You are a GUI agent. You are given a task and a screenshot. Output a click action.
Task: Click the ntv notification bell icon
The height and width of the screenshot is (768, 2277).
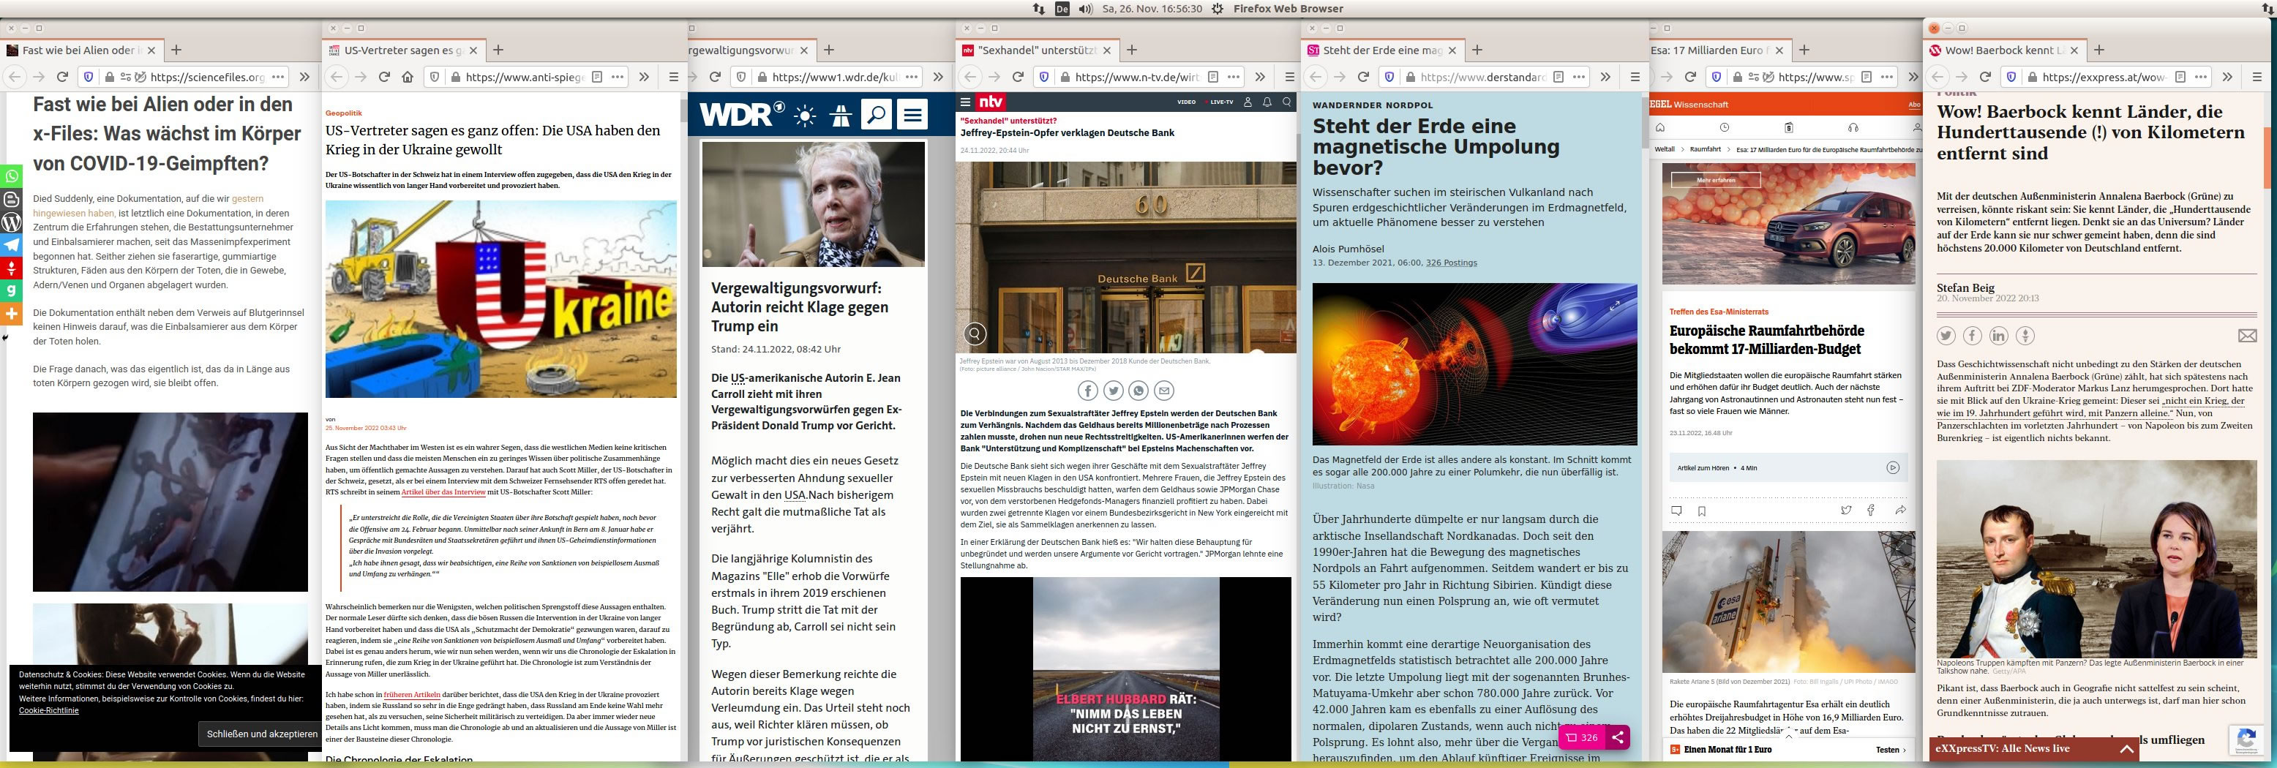[x=1267, y=102]
